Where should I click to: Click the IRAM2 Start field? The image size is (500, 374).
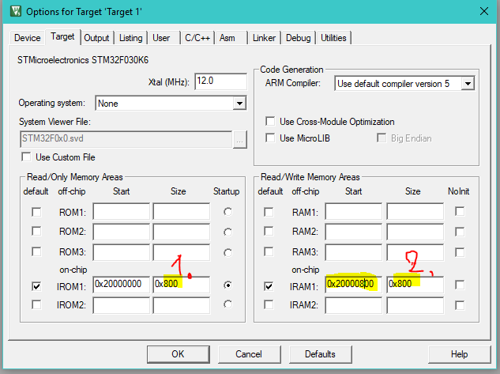point(354,305)
